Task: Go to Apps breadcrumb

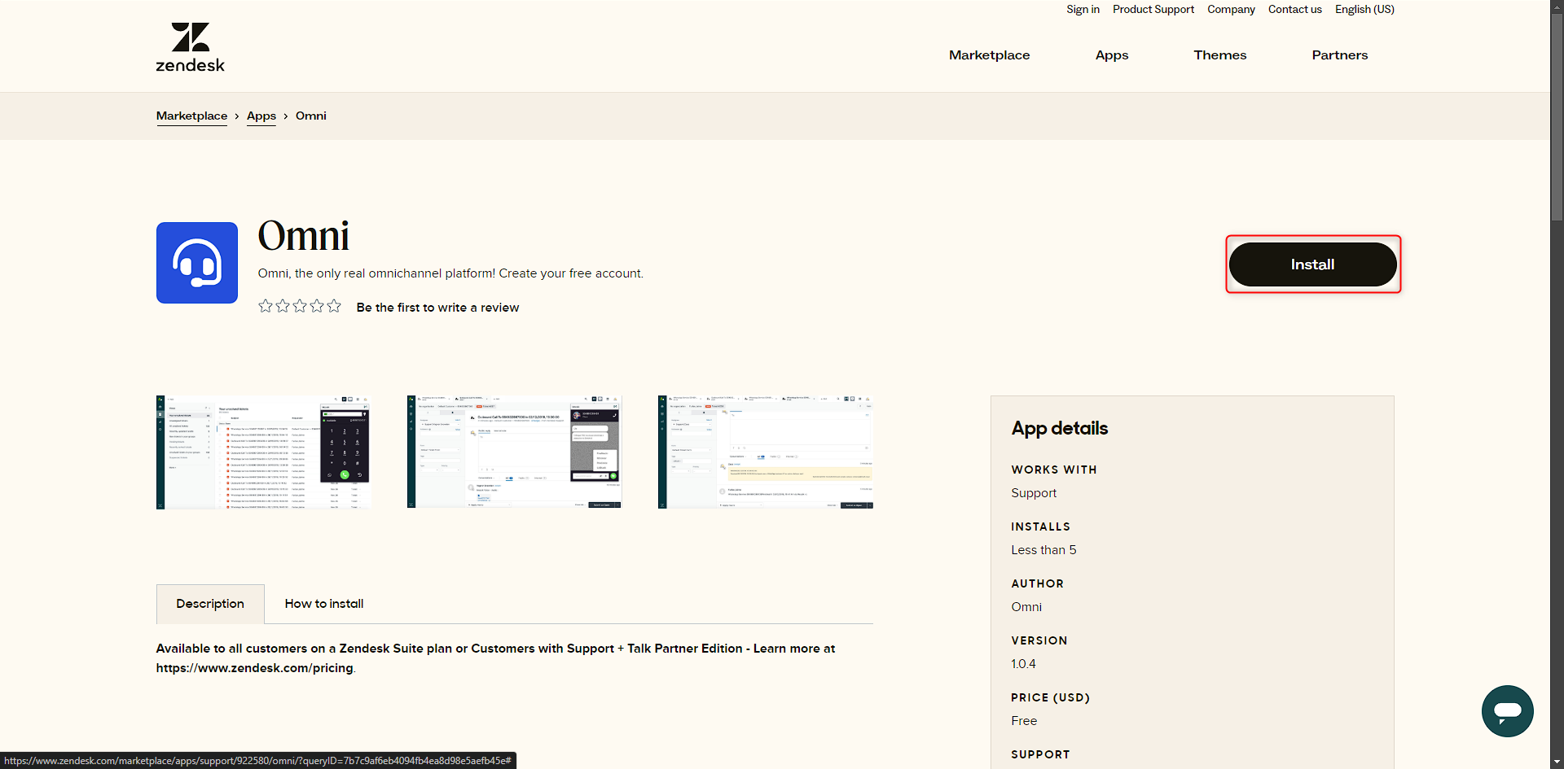Action: pyautogui.click(x=261, y=116)
